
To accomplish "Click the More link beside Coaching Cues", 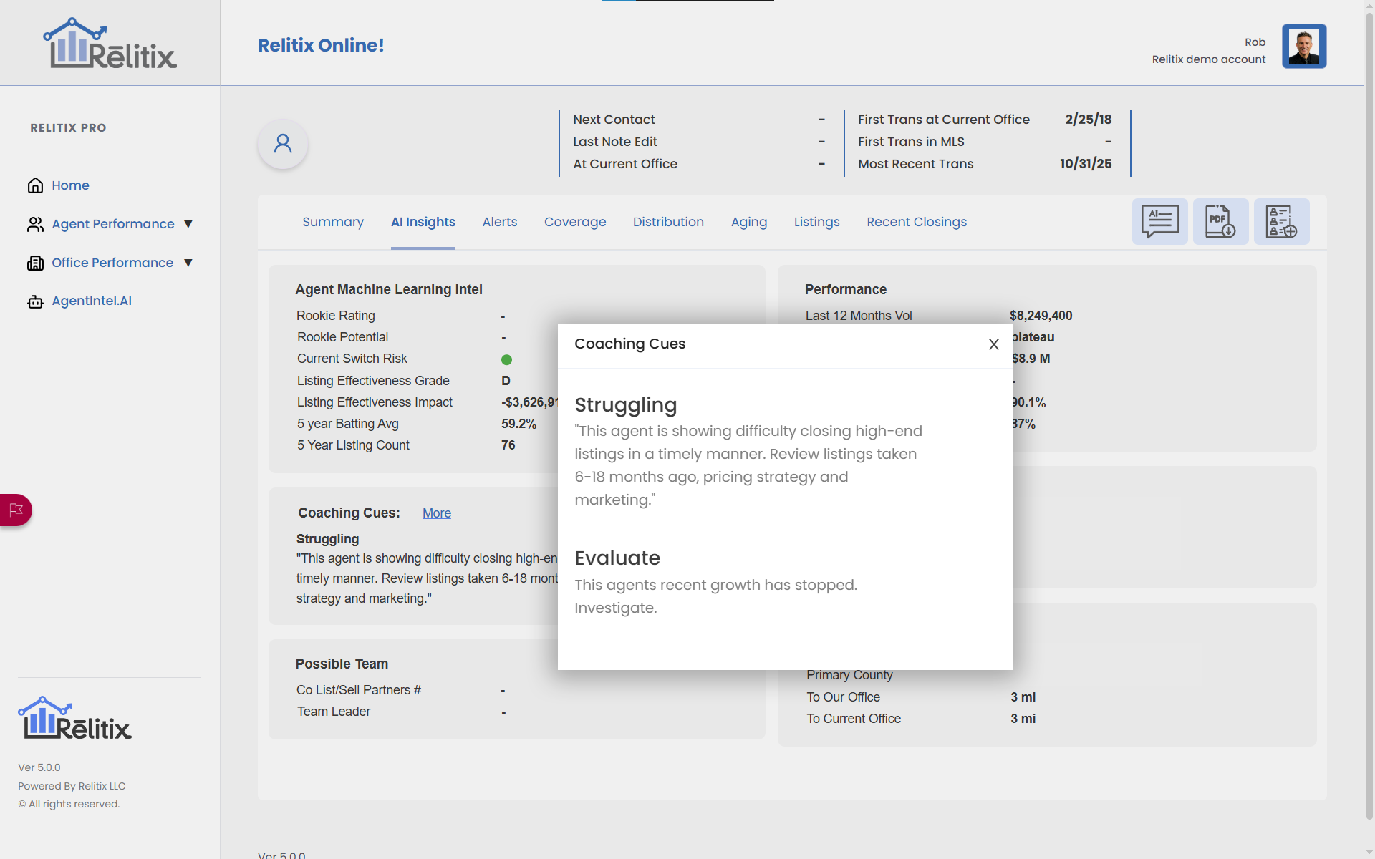I will (436, 513).
